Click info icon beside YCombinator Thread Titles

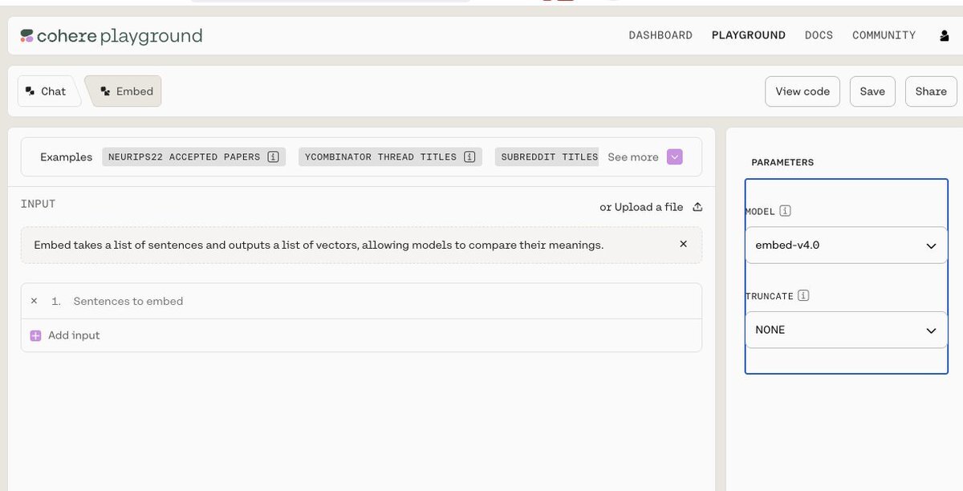pos(469,157)
